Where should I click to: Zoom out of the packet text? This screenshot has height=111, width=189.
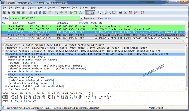click(104, 12)
